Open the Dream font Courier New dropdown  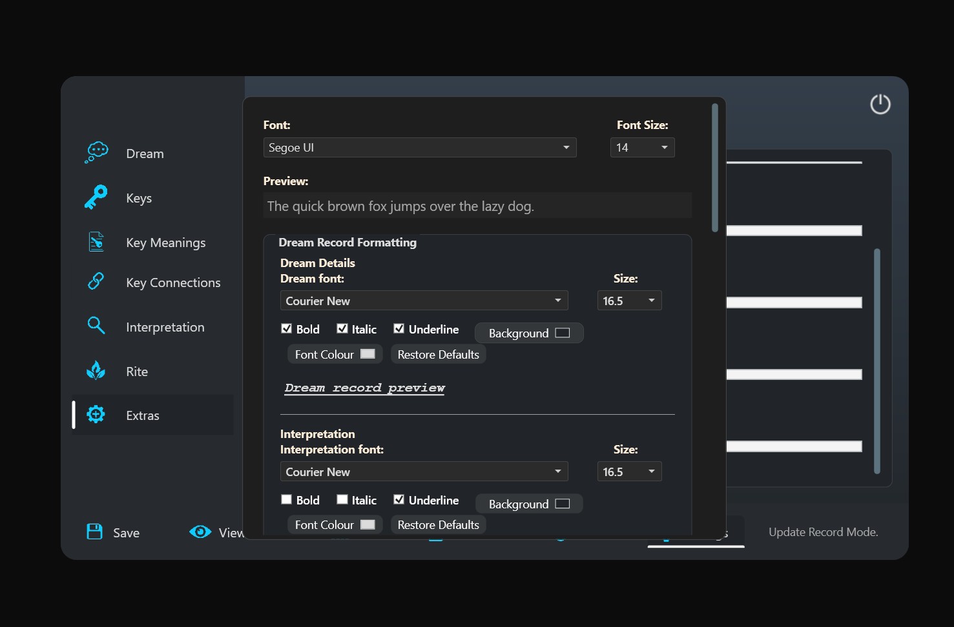click(424, 301)
